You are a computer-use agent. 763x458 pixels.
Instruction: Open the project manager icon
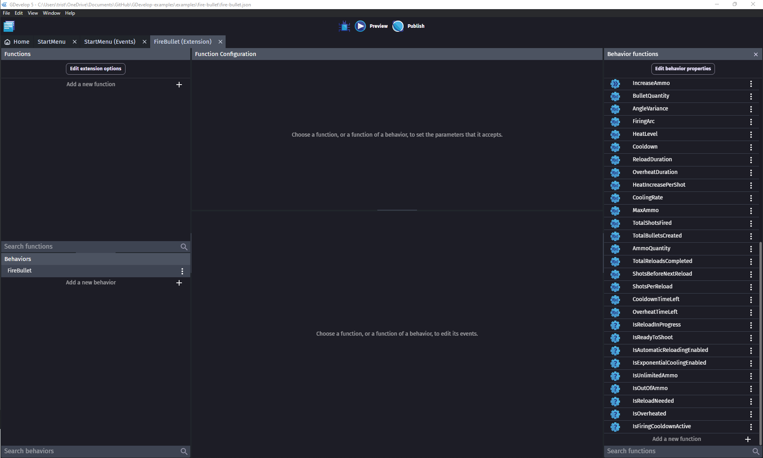(x=9, y=26)
